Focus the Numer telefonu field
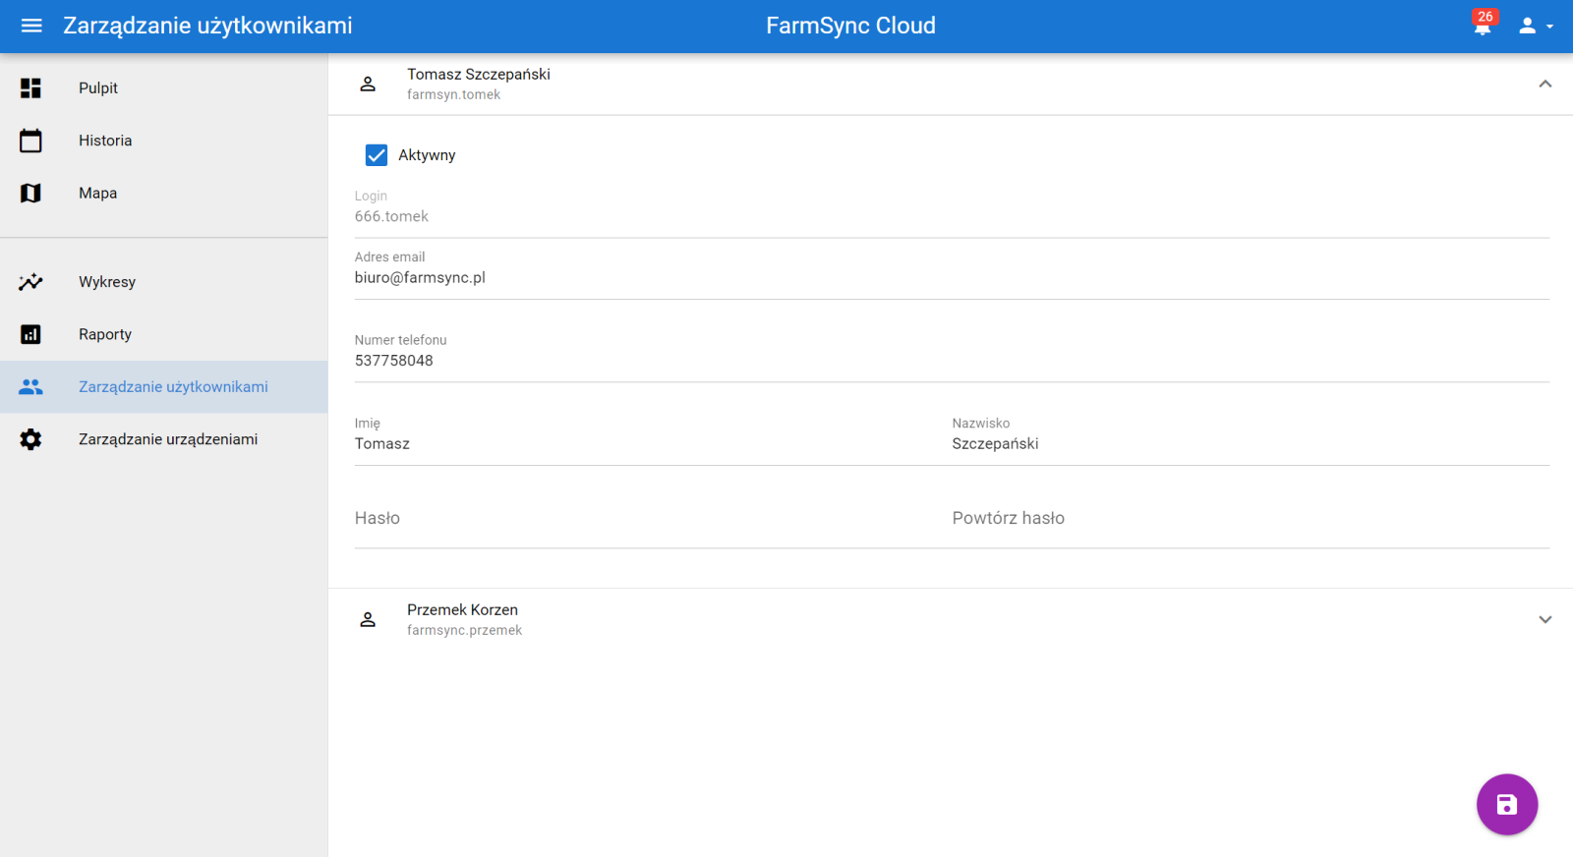The width and height of the screenshot is (1573, 857). 950,361
